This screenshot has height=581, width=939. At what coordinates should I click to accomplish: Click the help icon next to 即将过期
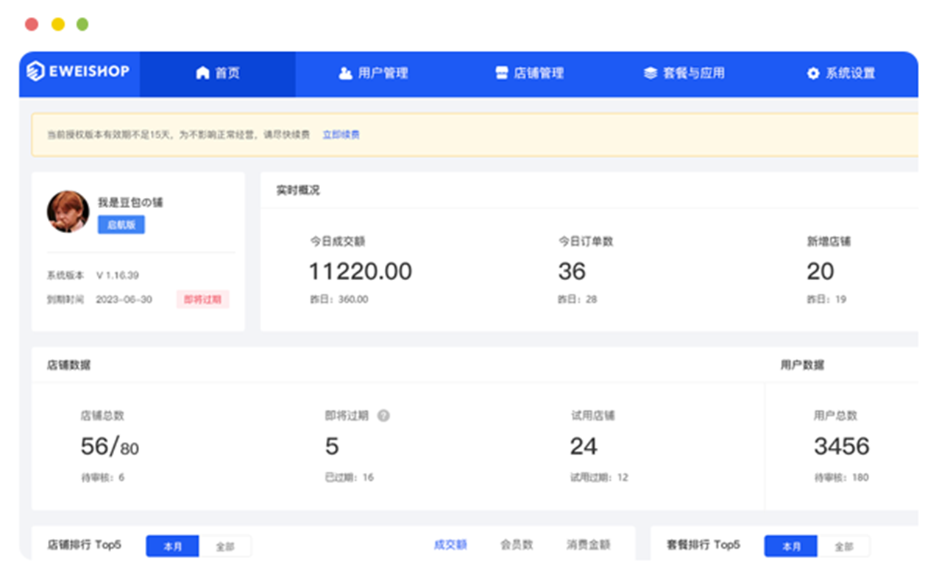pos(383,416)
